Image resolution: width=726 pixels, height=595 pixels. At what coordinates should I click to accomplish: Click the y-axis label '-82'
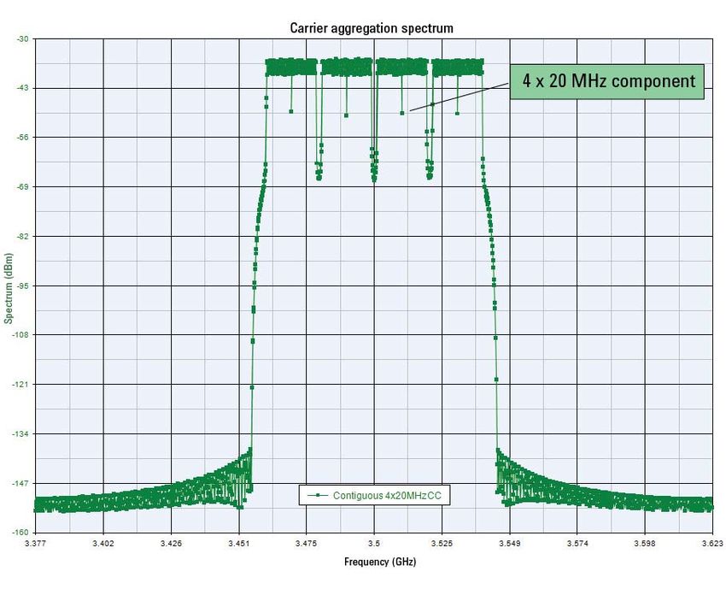(23, 236)
